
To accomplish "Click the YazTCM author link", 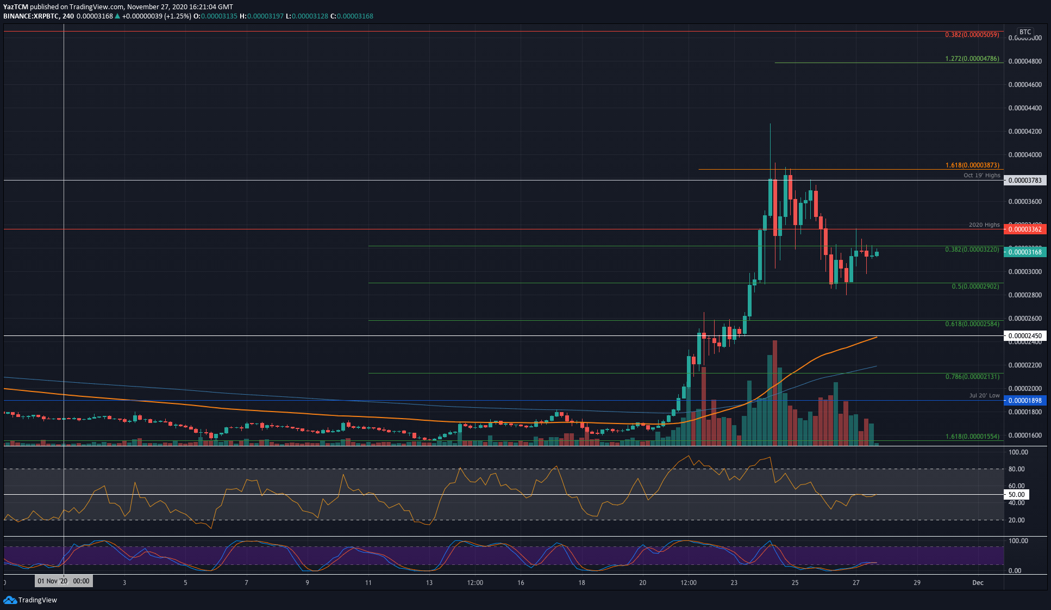I will coord(15,7).
